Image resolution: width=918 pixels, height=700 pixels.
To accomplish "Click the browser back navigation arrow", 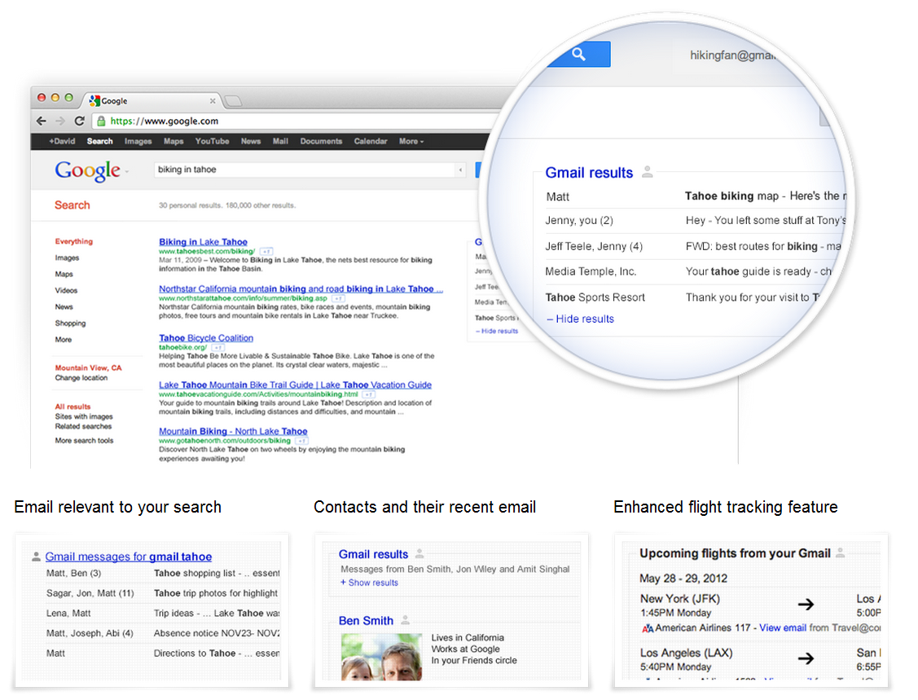I will point(42,120).
